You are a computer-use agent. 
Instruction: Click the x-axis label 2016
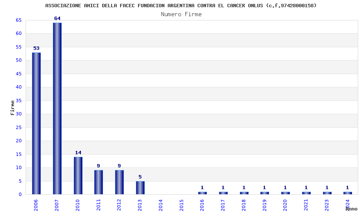(x=202, y=205)
